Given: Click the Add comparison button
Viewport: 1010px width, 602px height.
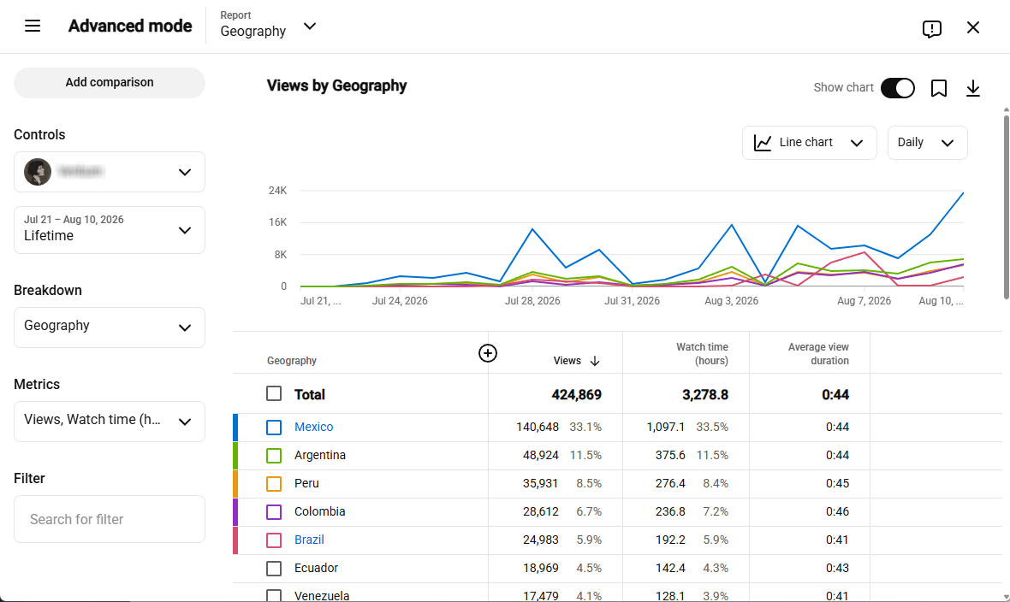Looking at the screenshot, I should coord(110,82).
